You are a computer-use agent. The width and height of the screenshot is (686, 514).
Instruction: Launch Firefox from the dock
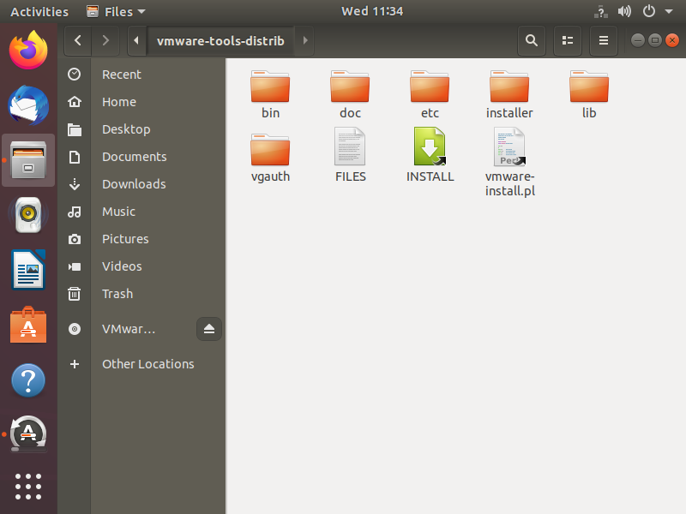[28, 51]
